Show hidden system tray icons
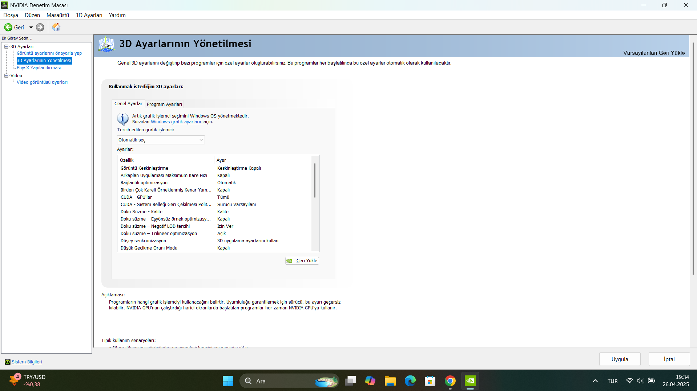 point(595,381)
